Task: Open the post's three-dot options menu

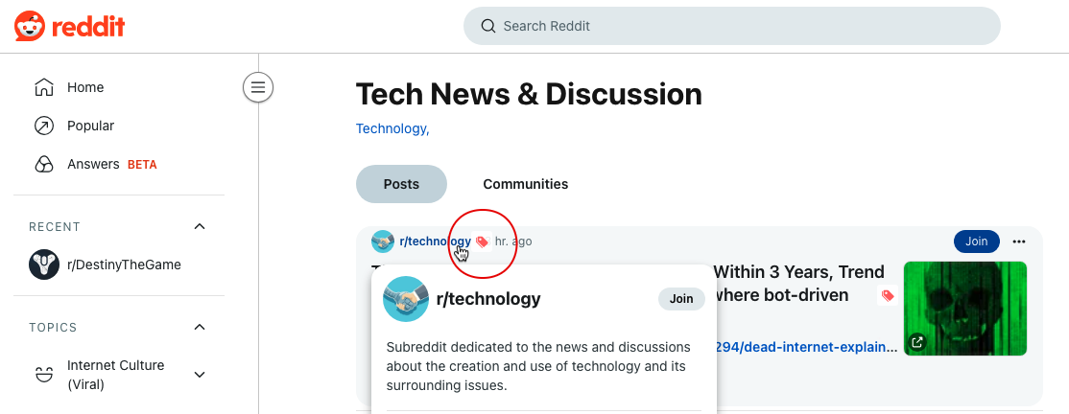Action: tap(1019, 241)
